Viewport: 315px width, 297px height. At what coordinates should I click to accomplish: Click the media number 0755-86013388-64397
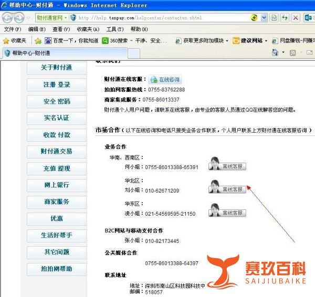(x=172, y=263)
